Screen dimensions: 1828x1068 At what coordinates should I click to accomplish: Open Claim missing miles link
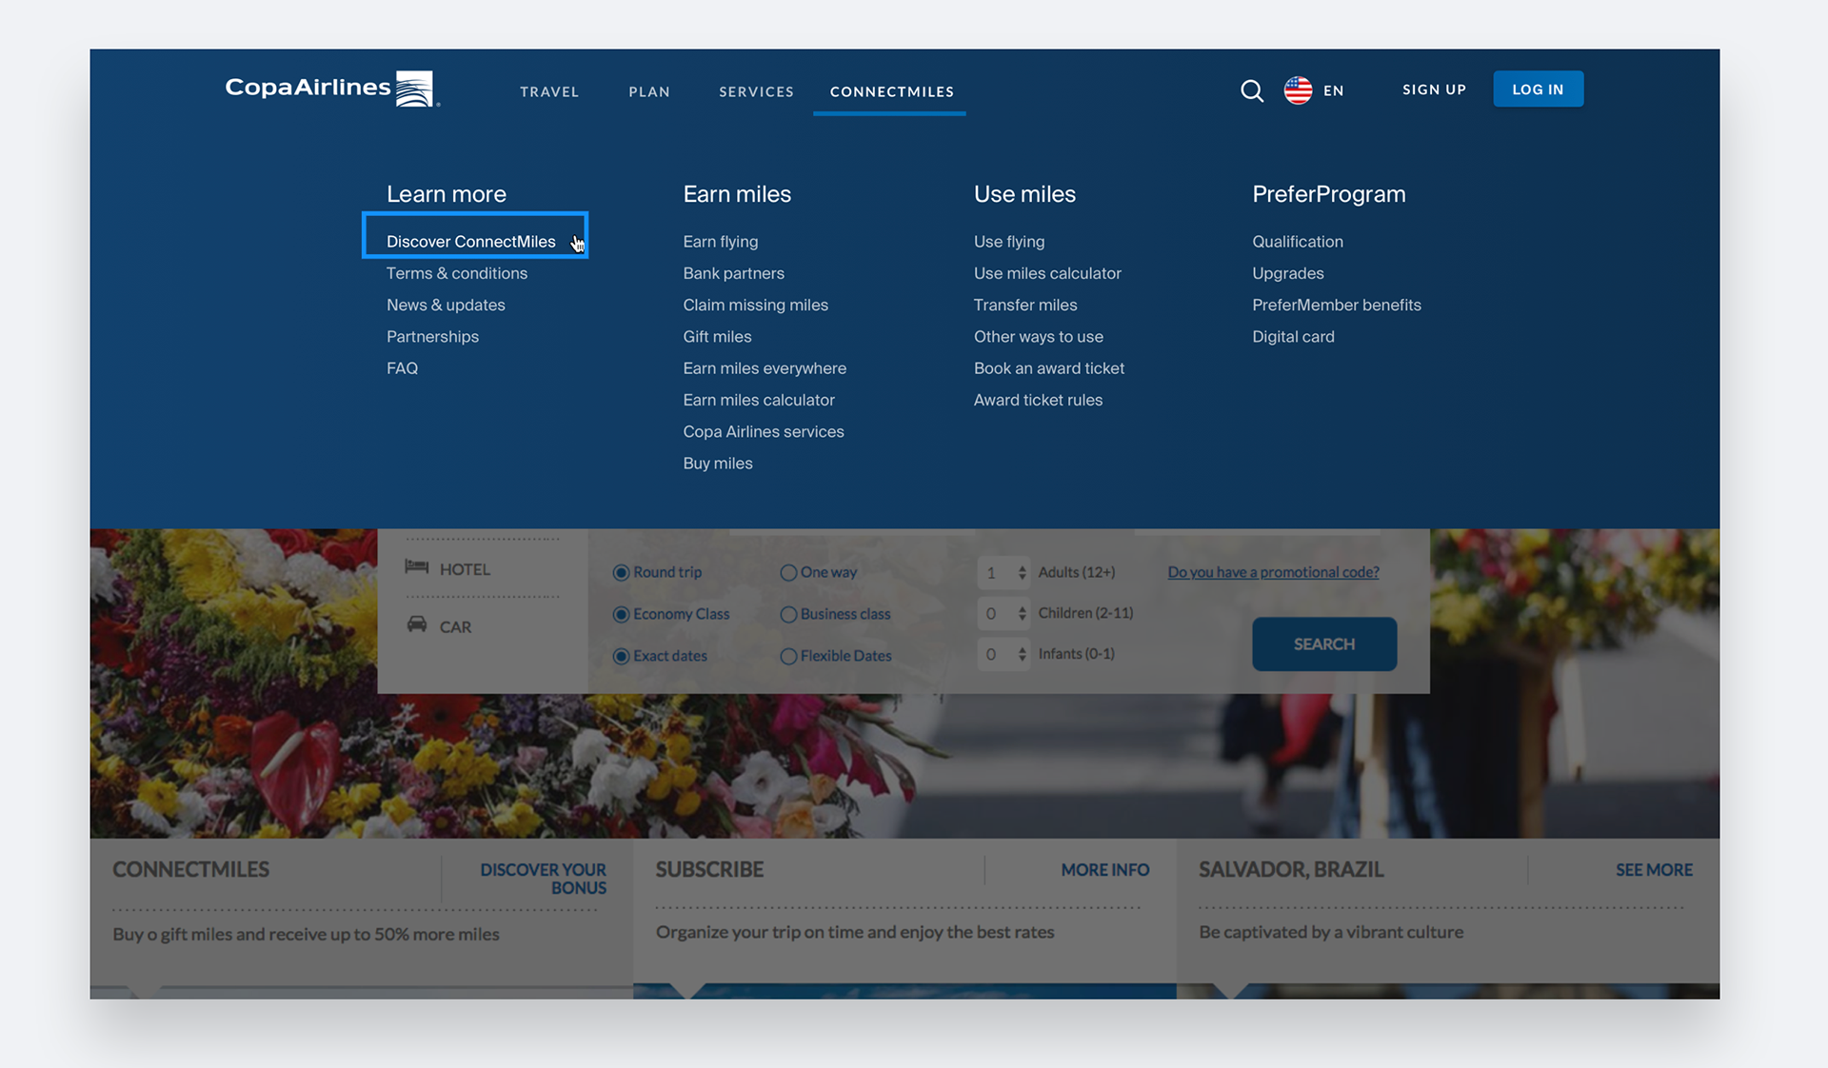(x=755, y=305)
